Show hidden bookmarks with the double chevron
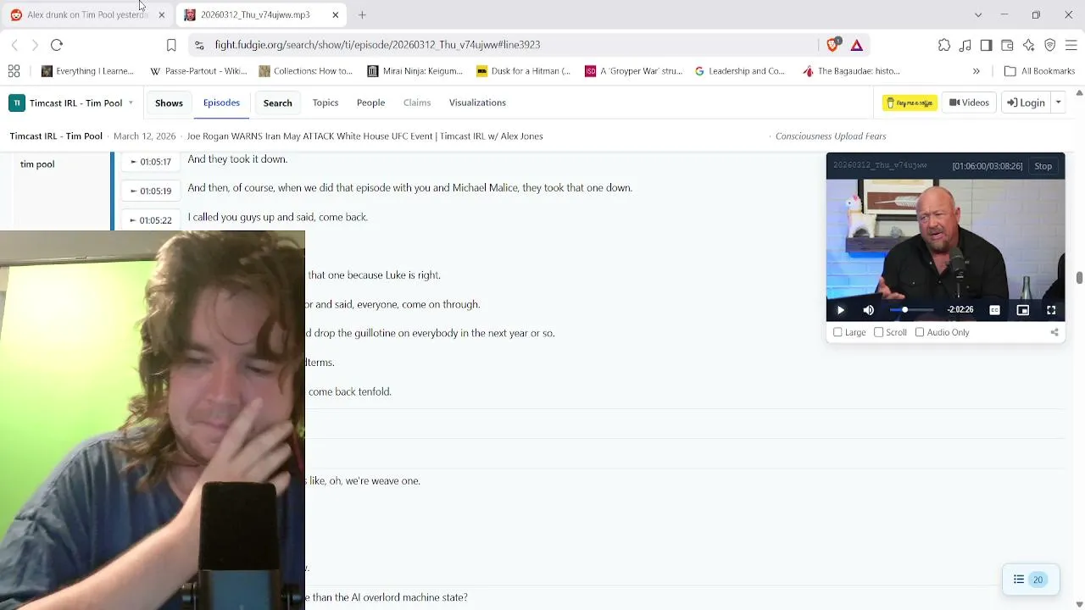This screenshot has width=1085, height=610. coord(976,71)
